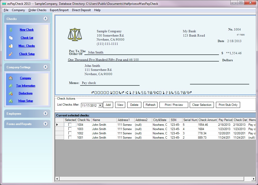Open the Direct Deposit menu
This screenshot has height=185, width=258.
point(81,10)
